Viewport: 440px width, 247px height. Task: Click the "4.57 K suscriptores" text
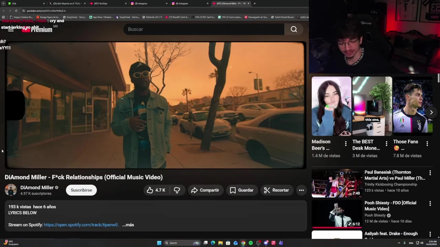point(36,193)
